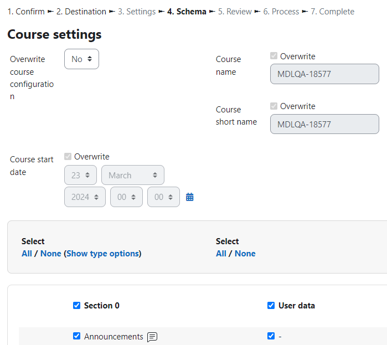Click the Course name Overwrite checkbox
This screenshot has width=387, height=345.
pos(274,56)
